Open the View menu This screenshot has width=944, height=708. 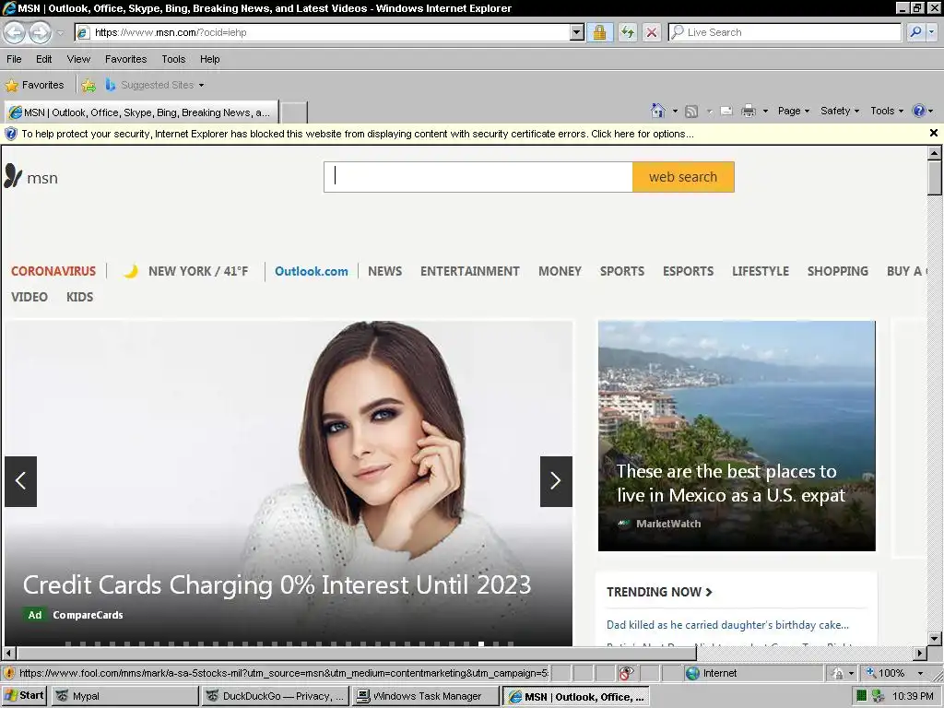(78, 59)
